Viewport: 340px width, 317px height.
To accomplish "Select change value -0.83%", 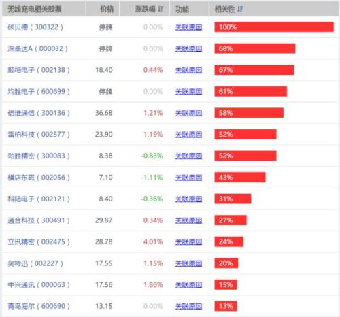I will (152, 156).
